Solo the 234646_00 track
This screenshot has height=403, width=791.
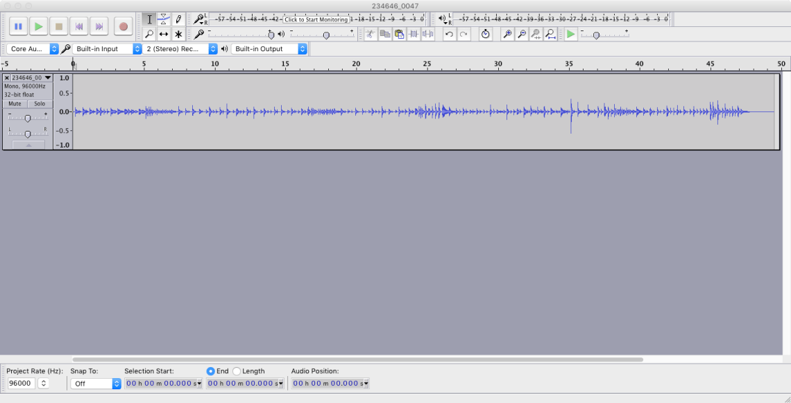pos(40,104)
